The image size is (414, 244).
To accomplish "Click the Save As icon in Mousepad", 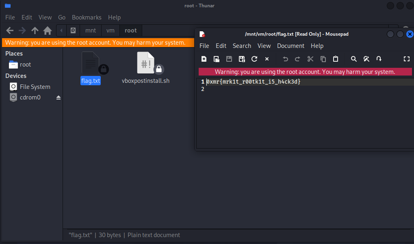I will coord(242,59).
